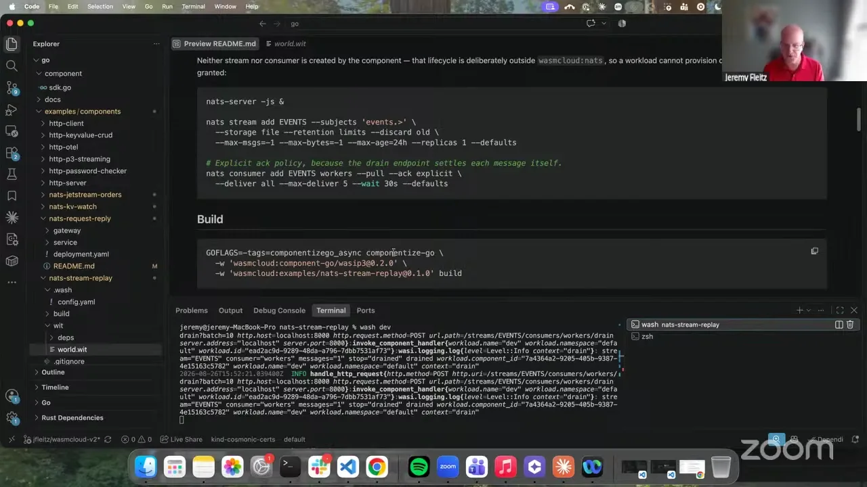The image size is (867, 487).
Task: Open the Accounts menu in the activity bar
Action: (12, 396)
